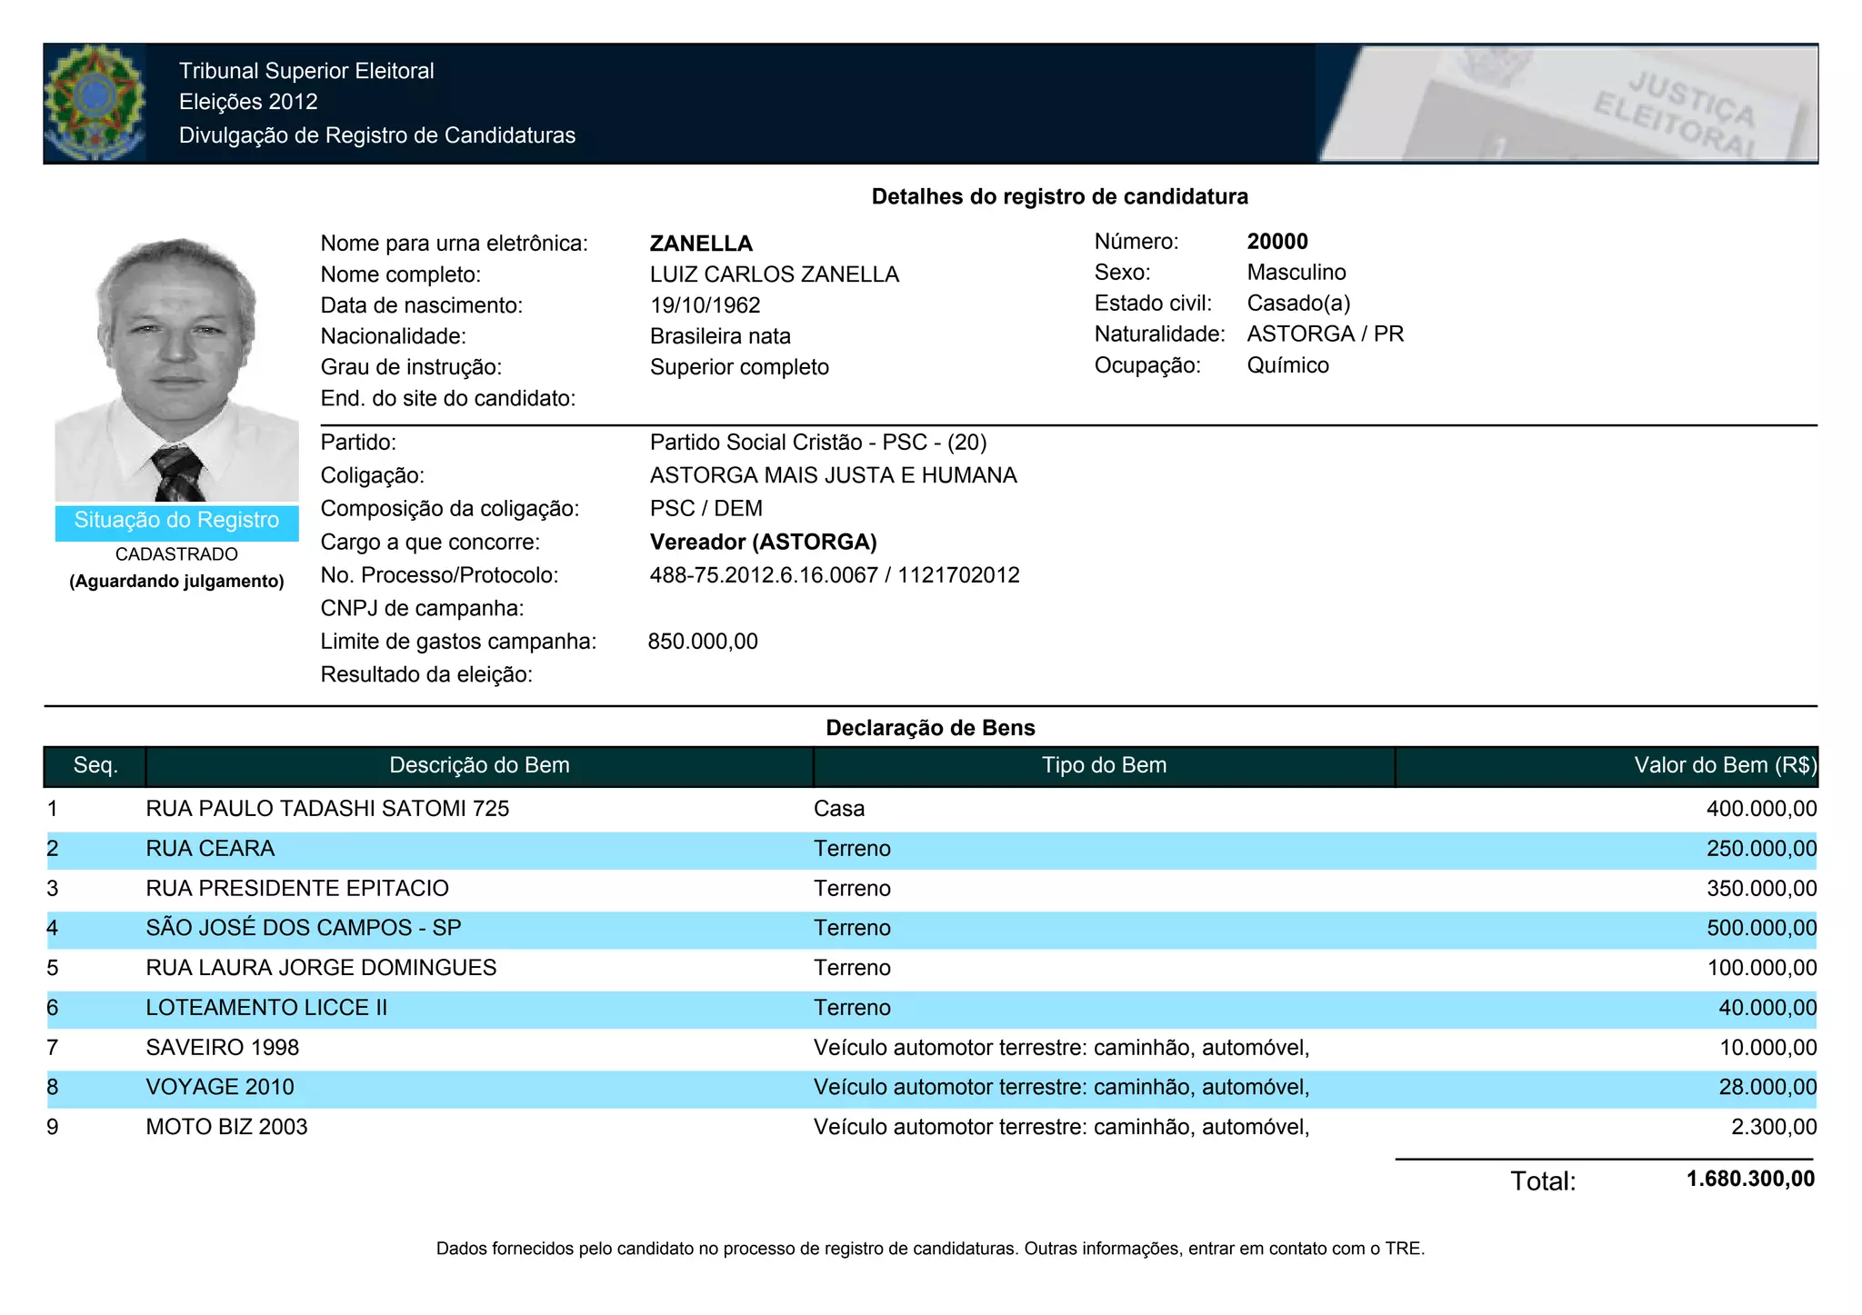The width and height of the screenshot is (1862, 1315).
Task: Click the MOTO BIZ 2003 entry
Action: click(x=226, y=1127)
